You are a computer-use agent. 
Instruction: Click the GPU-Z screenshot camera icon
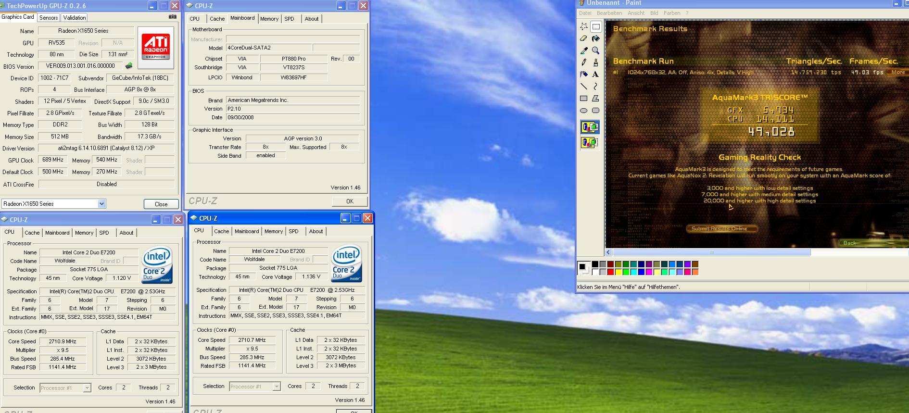(x=172, y=17)
